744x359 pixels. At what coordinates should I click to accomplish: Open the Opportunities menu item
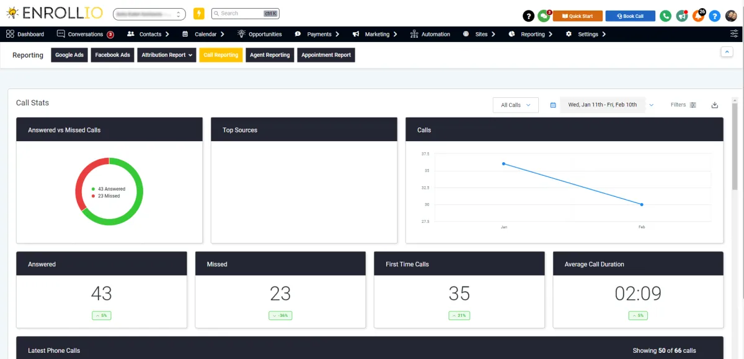(265, 34)
